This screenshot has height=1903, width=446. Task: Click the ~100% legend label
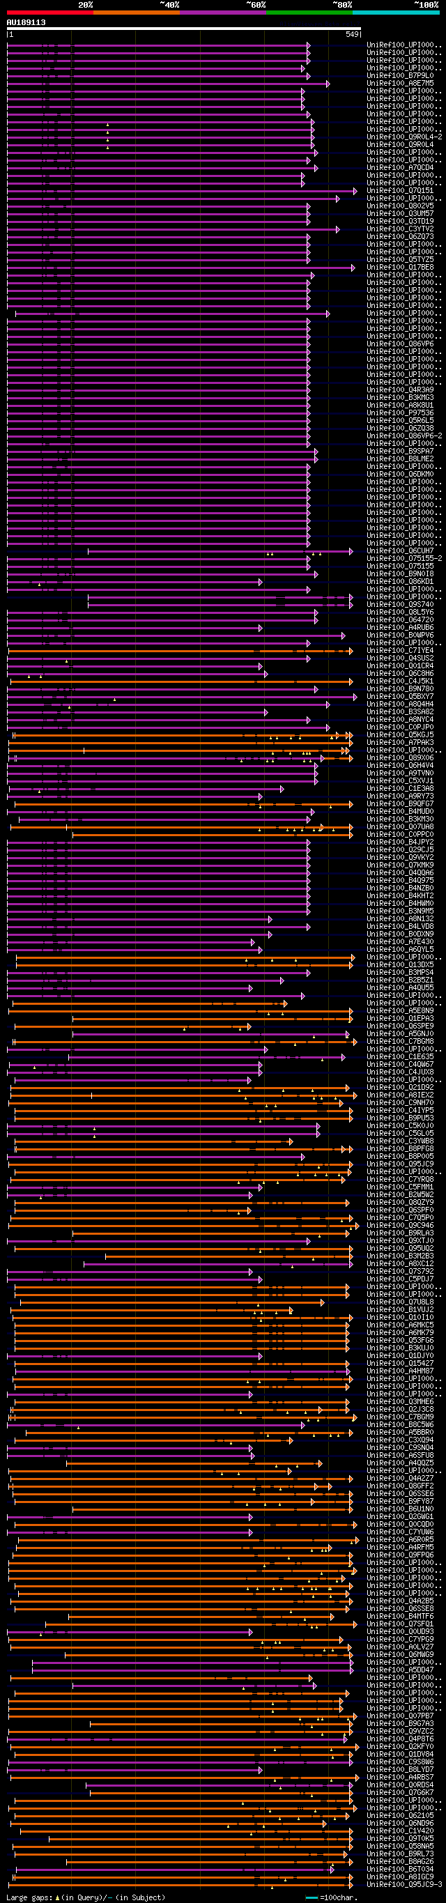426,5
